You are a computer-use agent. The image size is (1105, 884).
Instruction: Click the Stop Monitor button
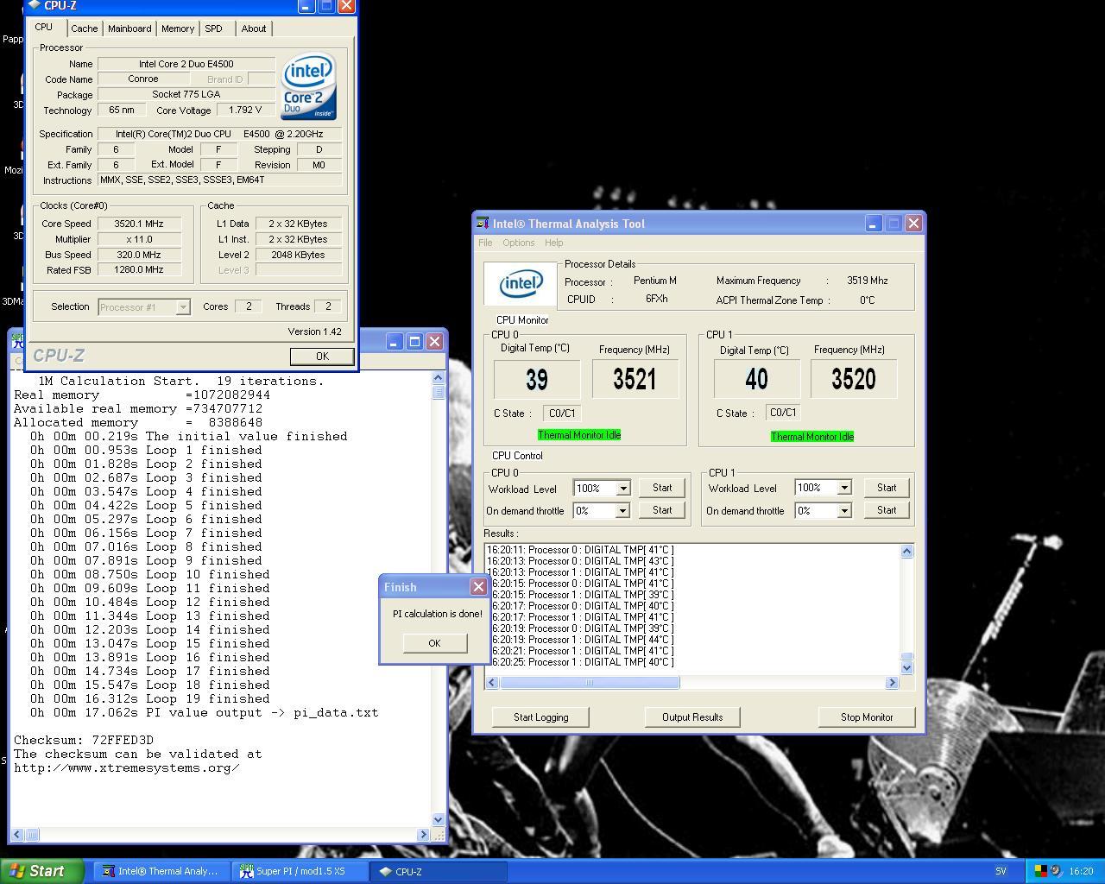click(x=867, y=717)
